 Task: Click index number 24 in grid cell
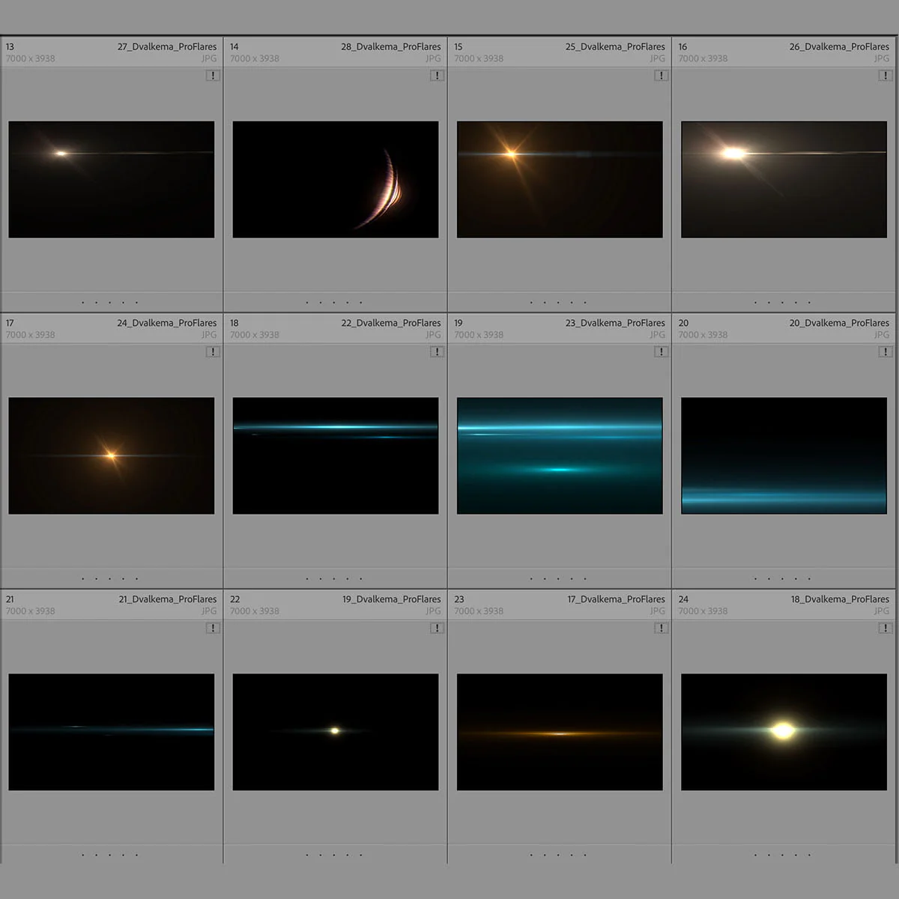click(683, 599)
